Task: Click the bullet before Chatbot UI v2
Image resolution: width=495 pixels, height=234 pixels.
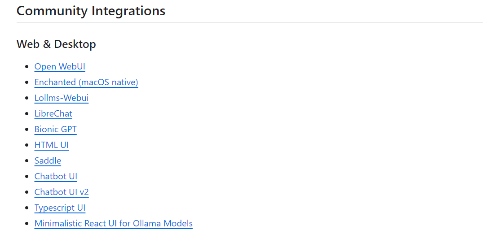Action: click(27, 193)
